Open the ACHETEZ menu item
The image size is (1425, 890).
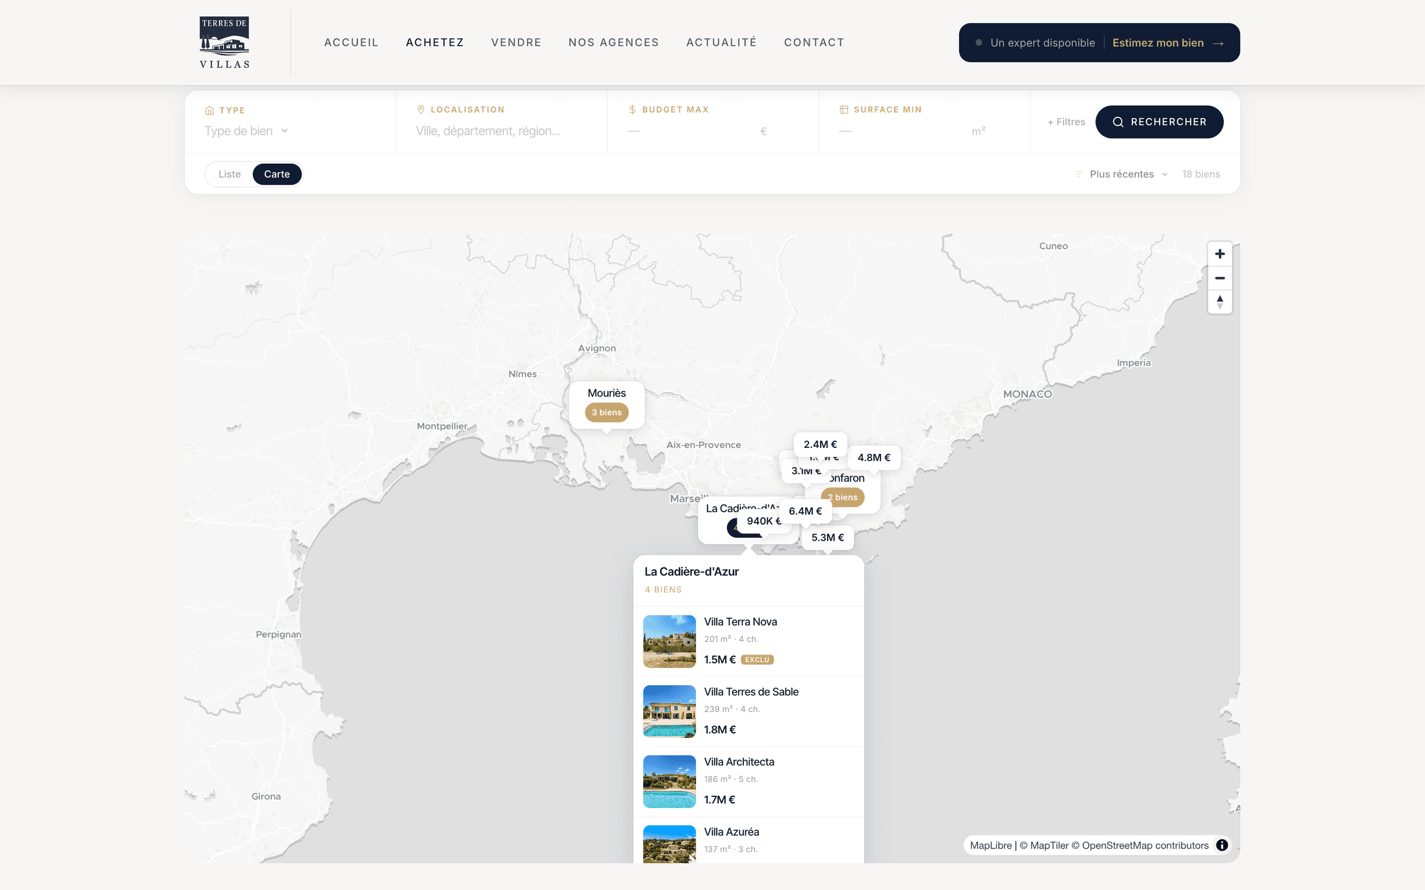click(435, 42)
